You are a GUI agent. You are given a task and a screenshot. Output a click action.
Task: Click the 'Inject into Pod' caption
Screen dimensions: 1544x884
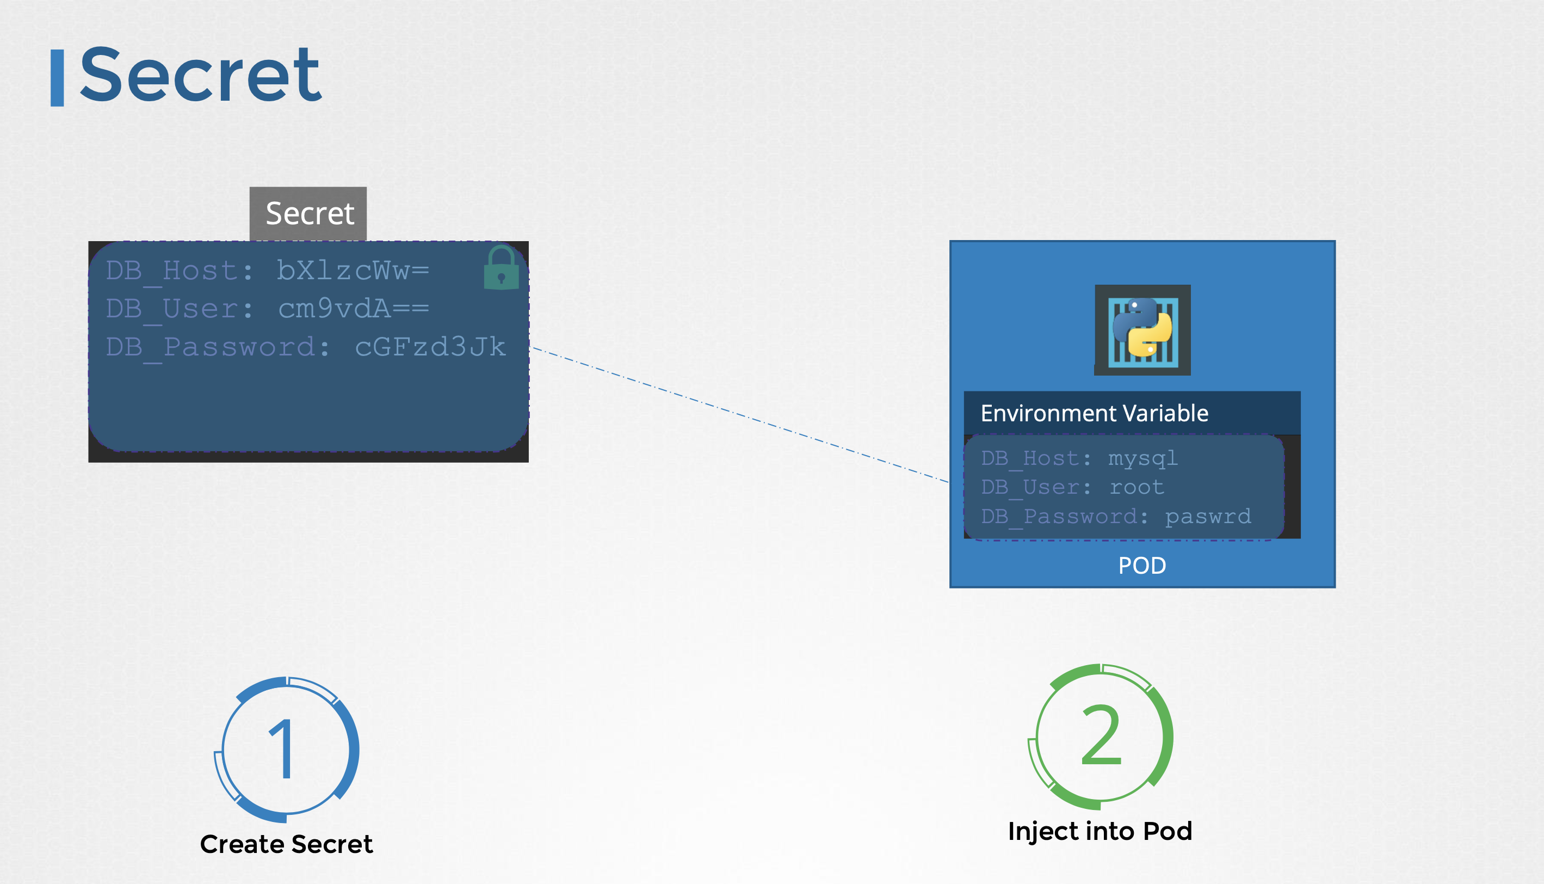pos(1100,831)
